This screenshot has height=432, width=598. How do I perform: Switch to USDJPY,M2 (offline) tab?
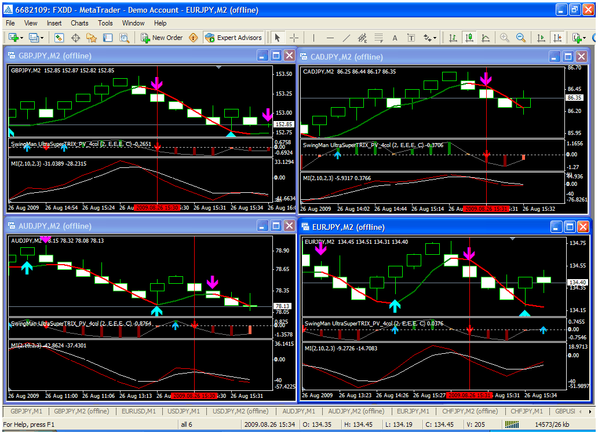tap(240, 411)
